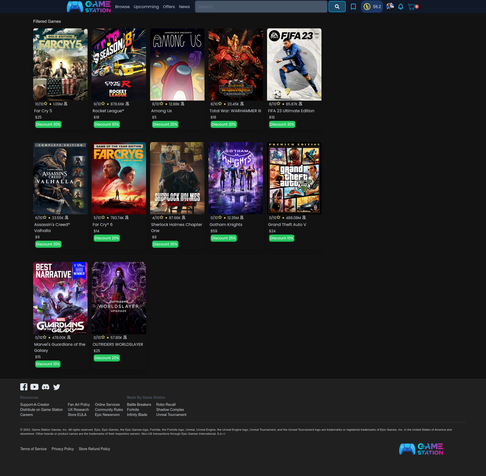Open the UX Research link

[78, 410]
